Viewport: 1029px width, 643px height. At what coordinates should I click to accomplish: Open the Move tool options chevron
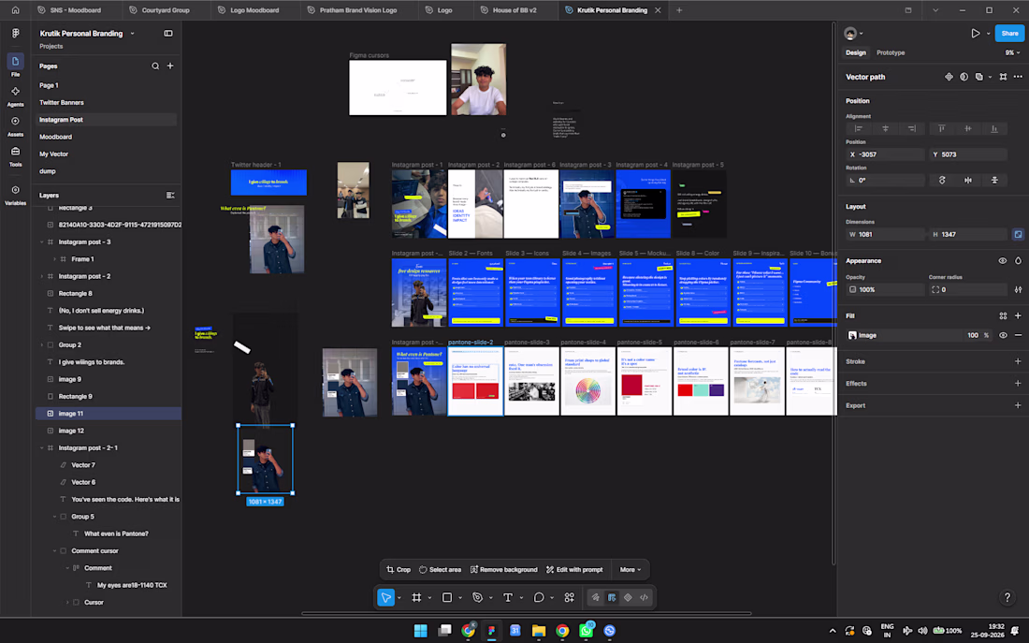(399, 598)
